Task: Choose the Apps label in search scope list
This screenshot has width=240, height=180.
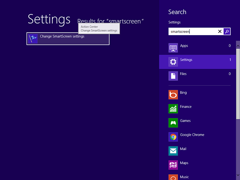Action: pos(184,46)
